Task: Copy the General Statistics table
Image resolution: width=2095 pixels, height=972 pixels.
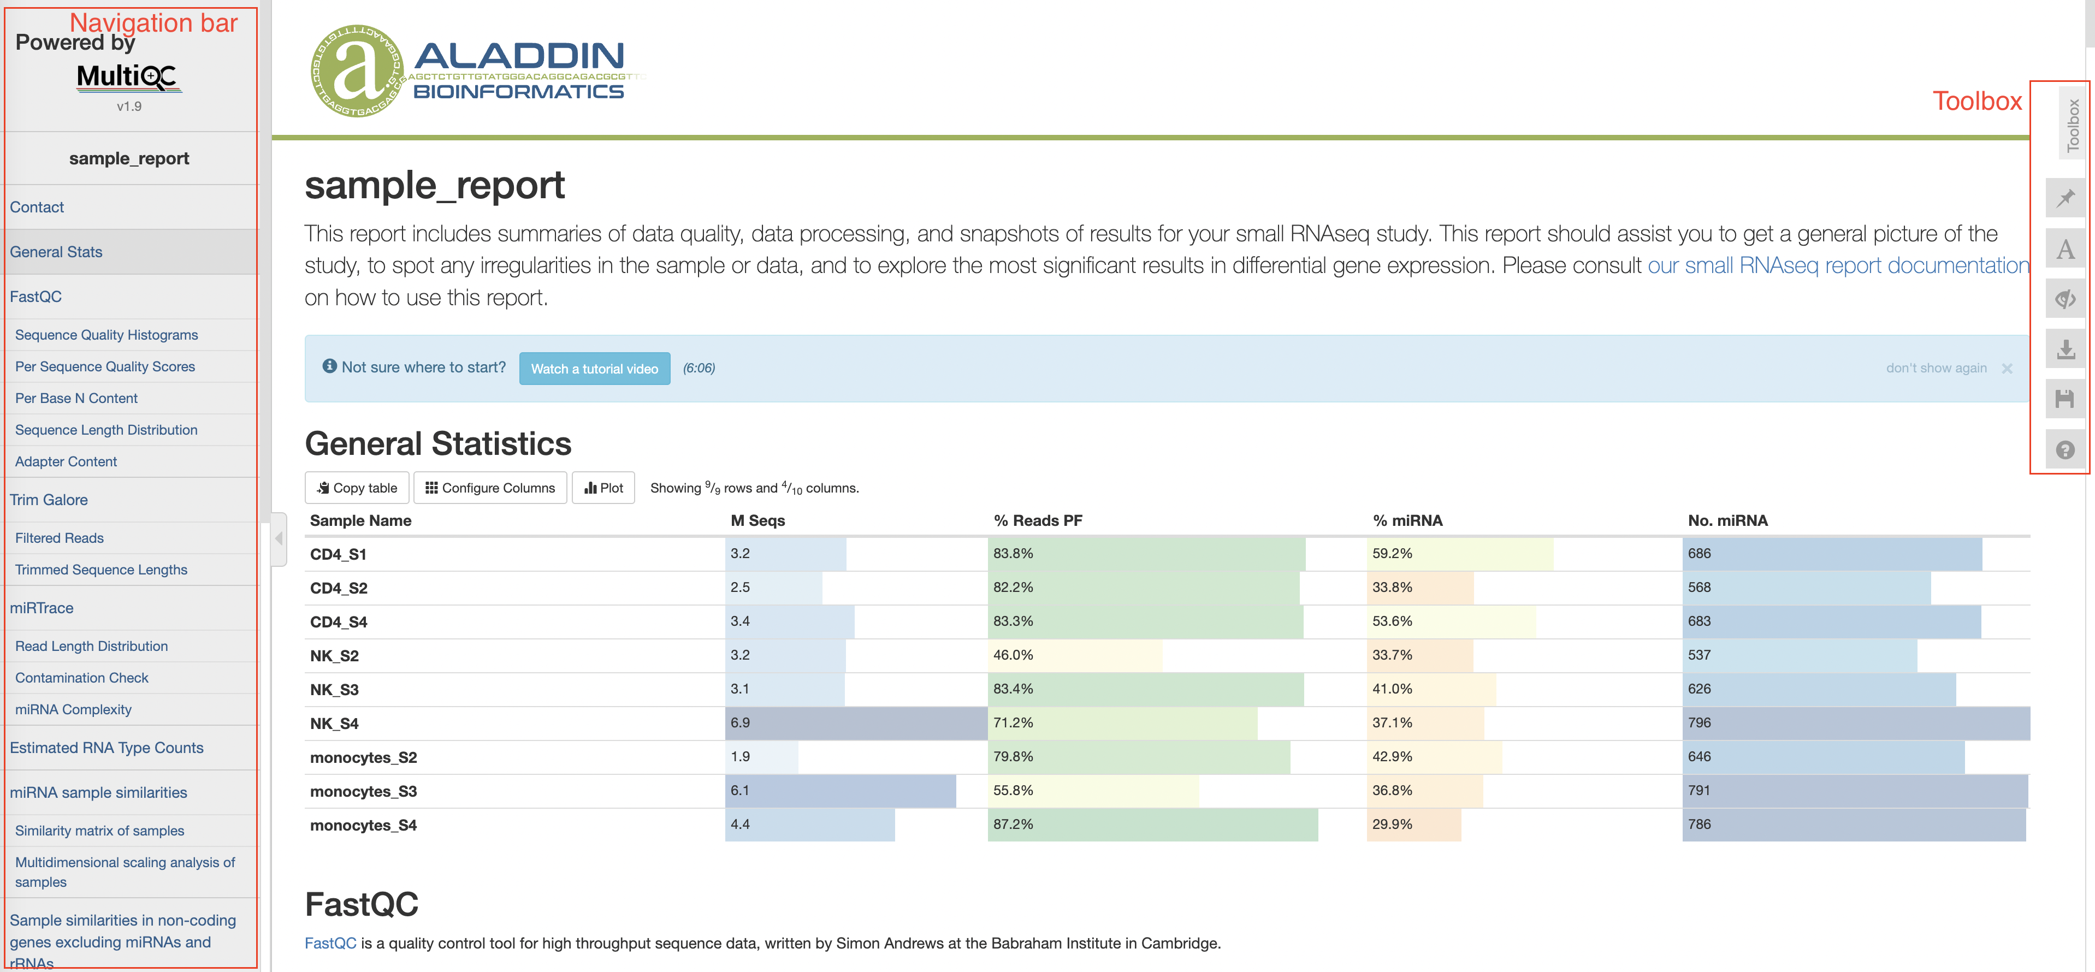Action: pos(357,488)
